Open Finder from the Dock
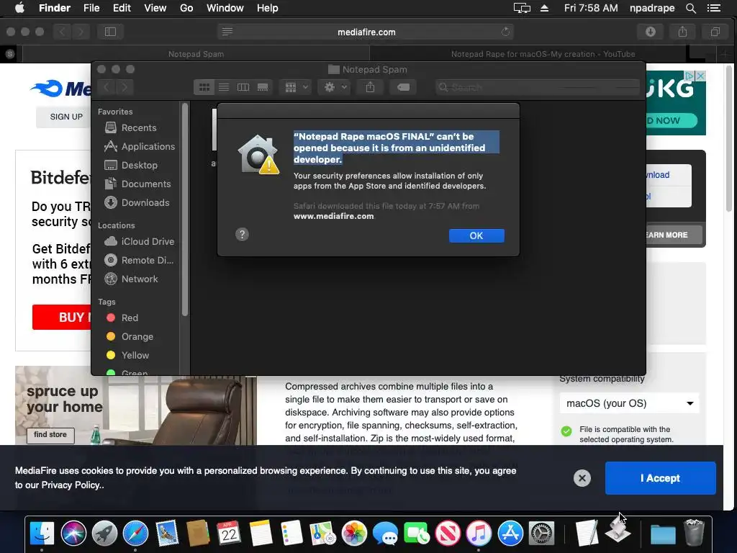Viewport: 737px width, 553px height. click(42, 534)
